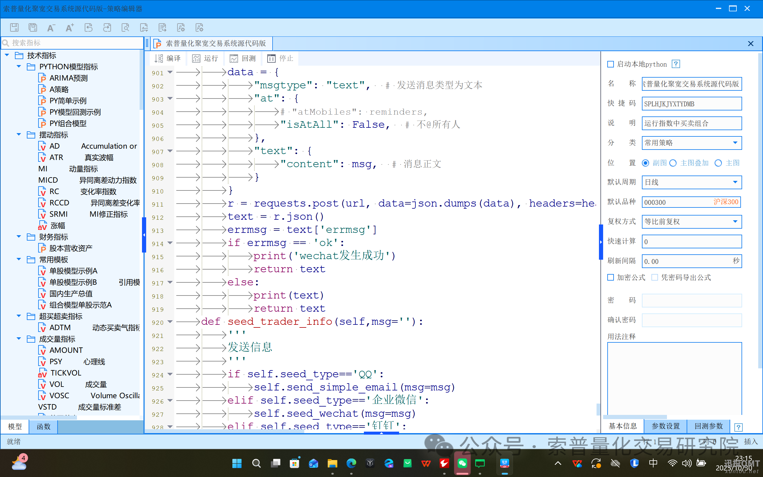
Task: Open WeChat from the taskbar
Action: (462, 463)
